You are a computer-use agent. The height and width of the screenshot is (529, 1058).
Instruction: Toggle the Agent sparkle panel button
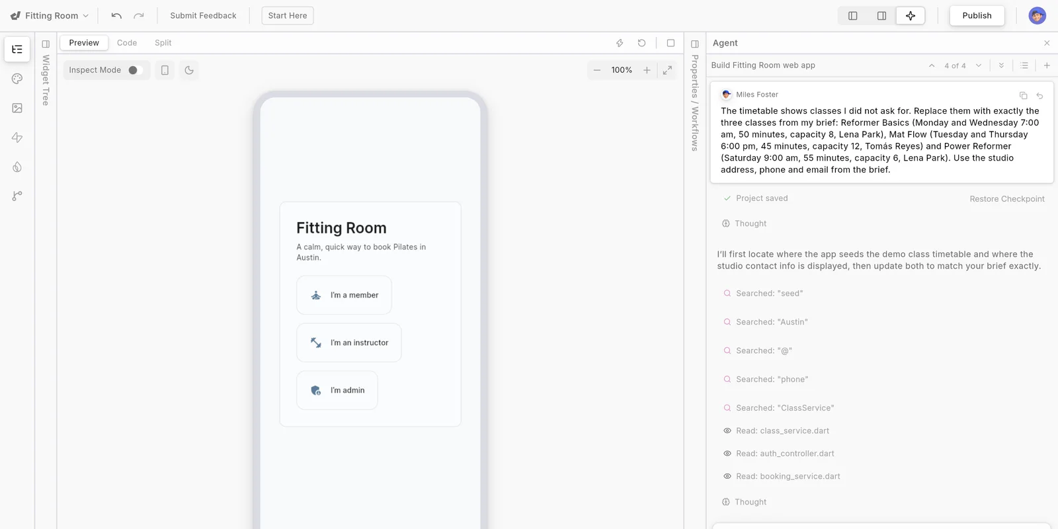point(911,16)
